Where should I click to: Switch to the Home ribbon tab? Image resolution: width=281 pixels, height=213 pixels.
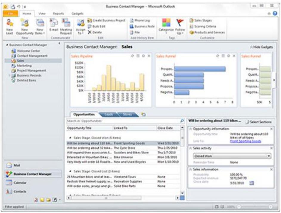pos(27,13)
